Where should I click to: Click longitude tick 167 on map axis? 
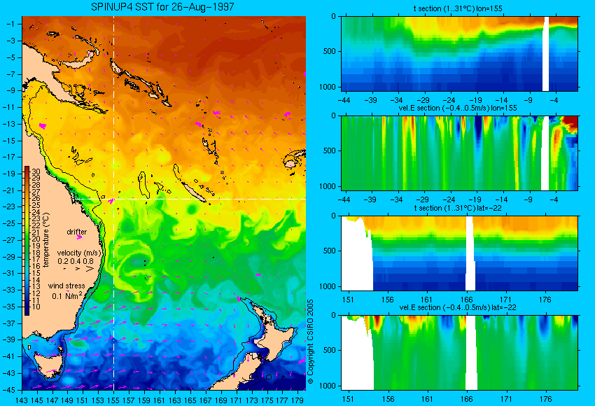click(x=205, y=400)
